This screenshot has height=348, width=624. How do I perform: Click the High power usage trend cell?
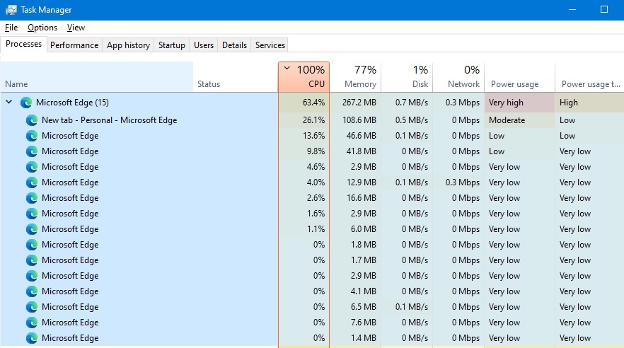(x=589, y=103)
